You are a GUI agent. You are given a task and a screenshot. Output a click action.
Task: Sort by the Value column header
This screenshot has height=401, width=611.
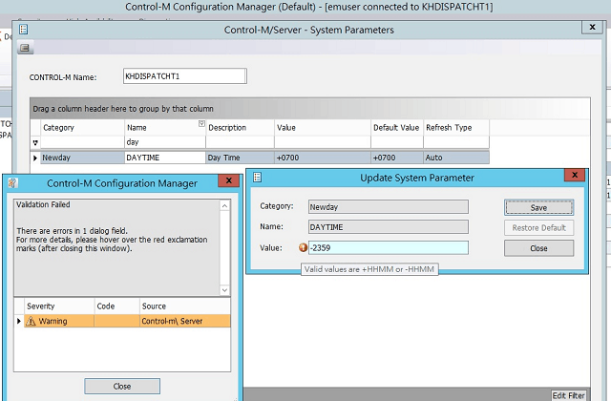323,128
